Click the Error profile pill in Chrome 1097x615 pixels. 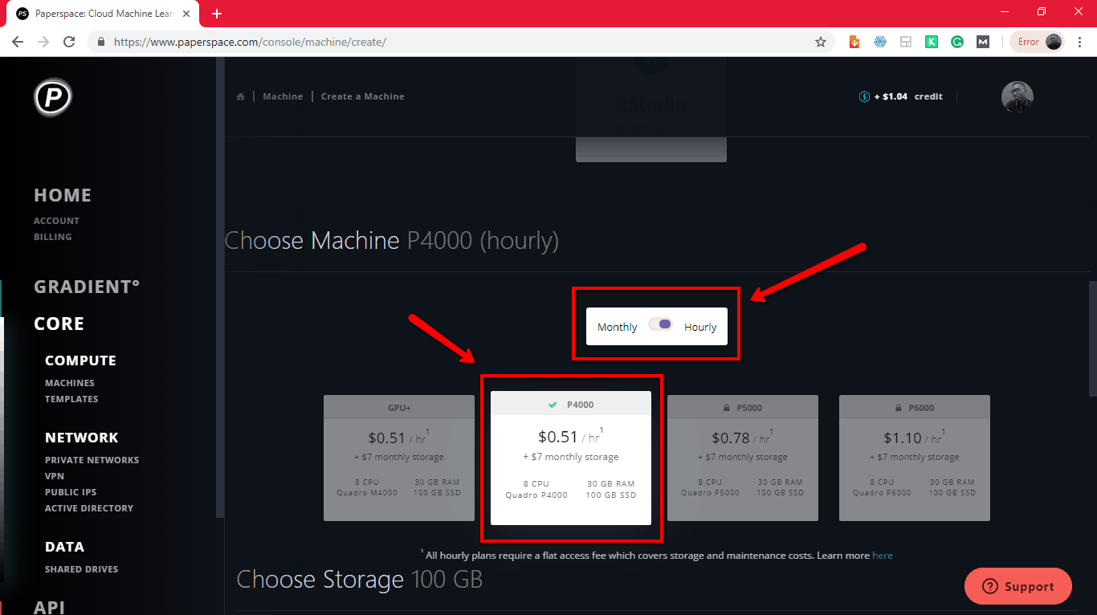coord(1037,42)
